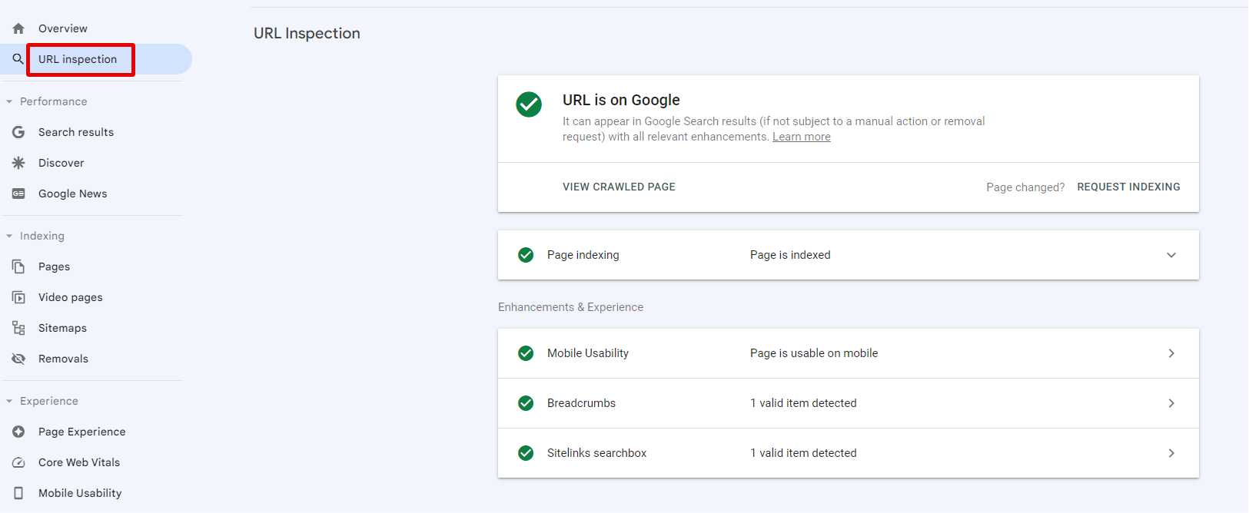Click the Search results Google icon

tap(18, 132)
